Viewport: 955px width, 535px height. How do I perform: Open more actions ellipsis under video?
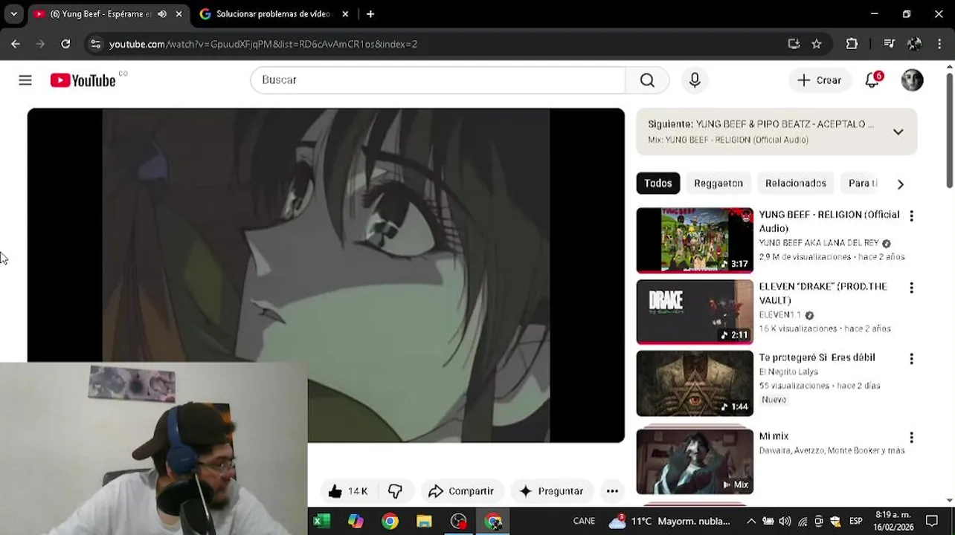click(612, 491)
